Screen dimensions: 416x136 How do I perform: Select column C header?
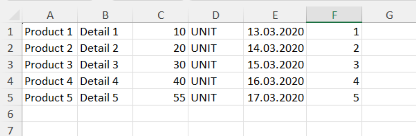[x=161, y=15]
